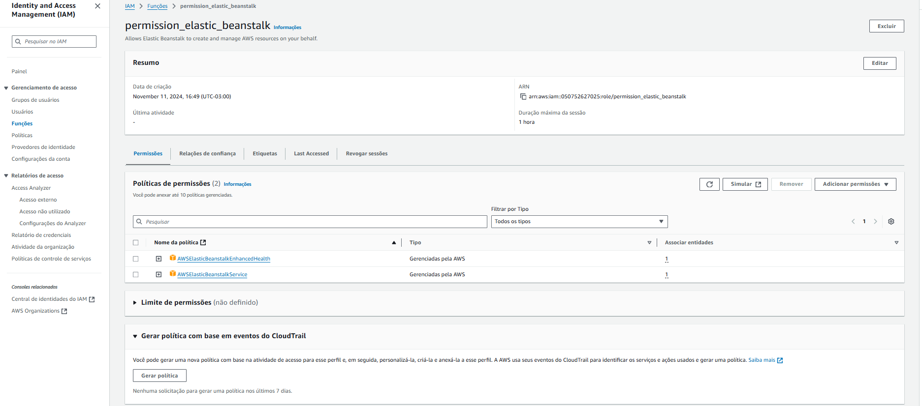Open Access Analyzer in sidebar
The height and width of the screenshot is (406, 922).
(x=31, y=188)
